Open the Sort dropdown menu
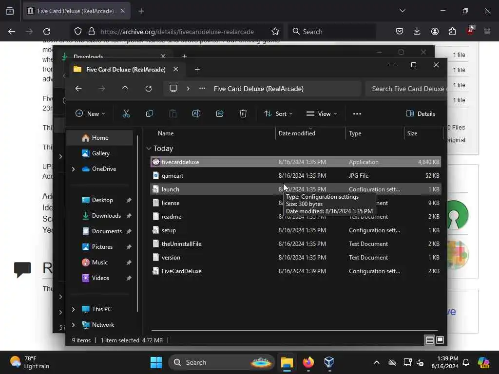The image size is (499, 374). point(278,114)
